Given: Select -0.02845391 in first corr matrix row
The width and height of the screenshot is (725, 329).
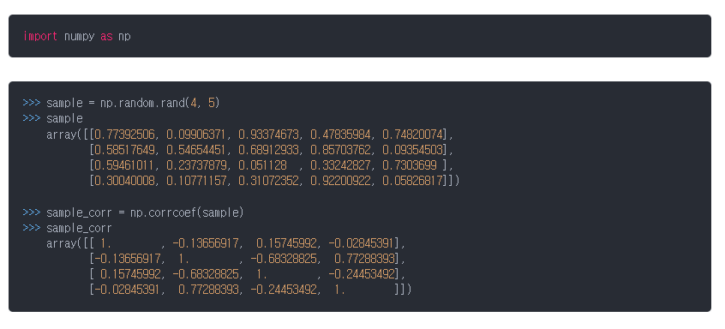Looking at the screenshot, I should pyautogui.click(x=361, y=243).
